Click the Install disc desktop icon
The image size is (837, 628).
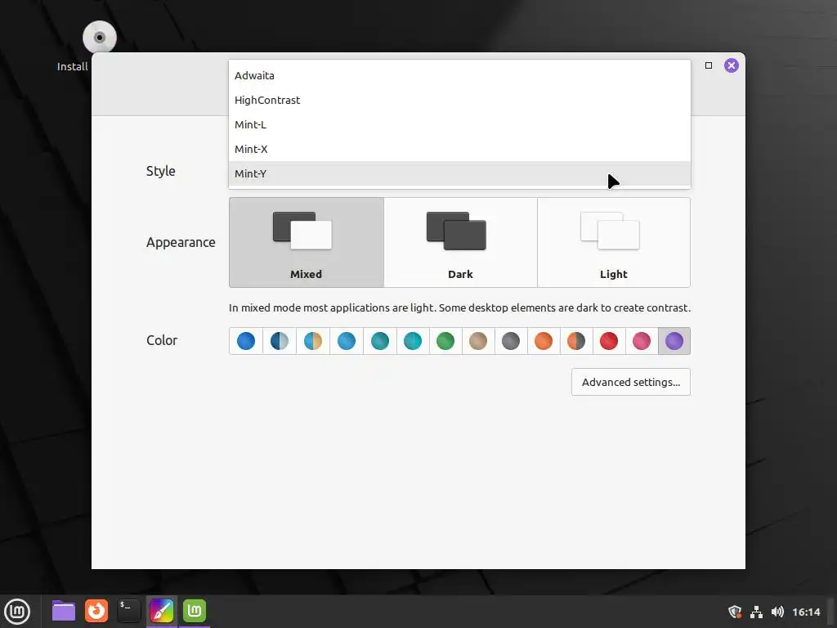point(99,38)
